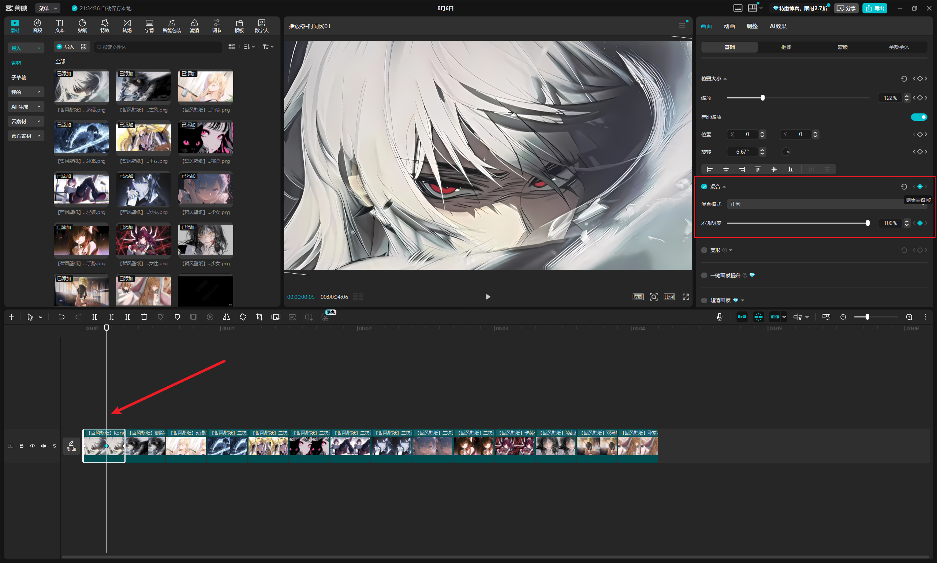937x563 pixels.
Task: Open the 字幕 (Captions) panel
Action: click(x=150, y=26)
